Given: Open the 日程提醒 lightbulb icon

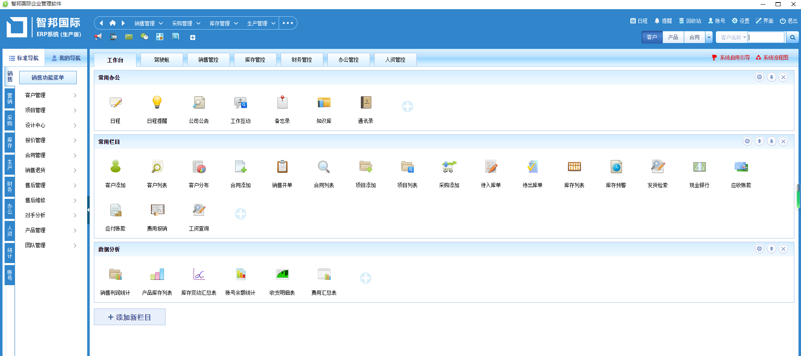Looking at the screenshot, I should tap(157, 103).
